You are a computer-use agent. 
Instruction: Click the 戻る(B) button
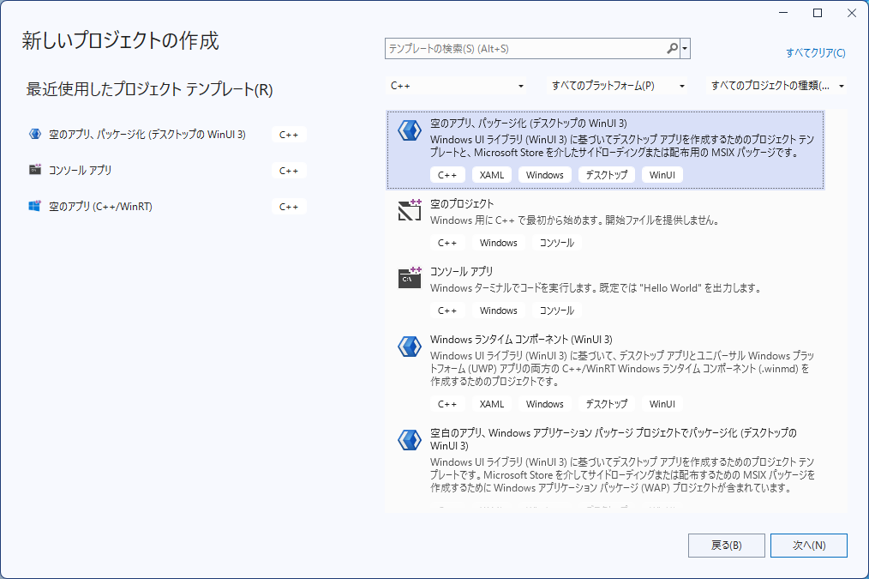pos(726,546)
